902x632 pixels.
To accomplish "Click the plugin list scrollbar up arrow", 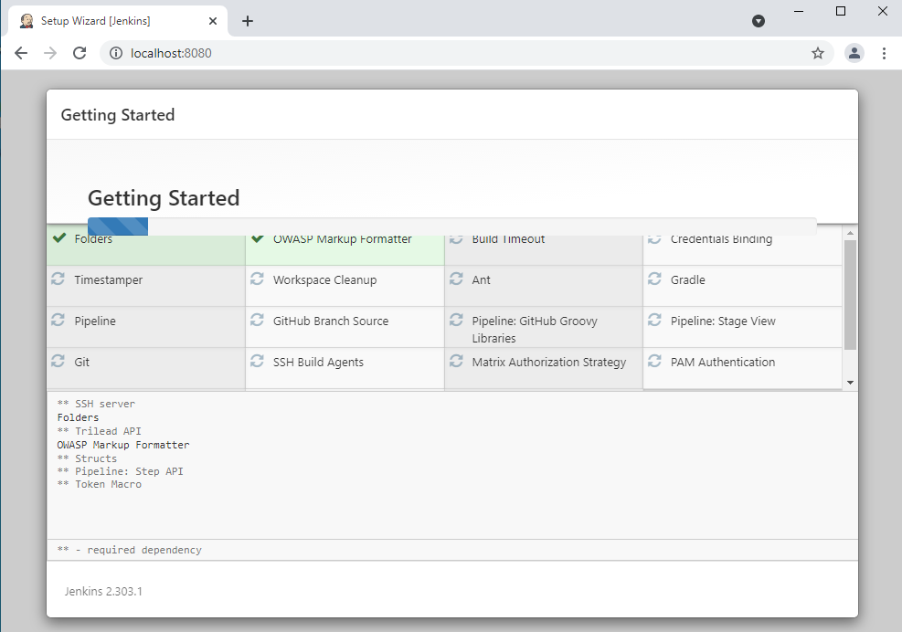I will [x=850, y=233].
